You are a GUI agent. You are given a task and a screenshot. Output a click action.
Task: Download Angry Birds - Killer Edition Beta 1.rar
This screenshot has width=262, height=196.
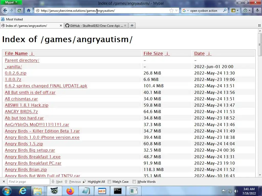[x=42, y=131]
